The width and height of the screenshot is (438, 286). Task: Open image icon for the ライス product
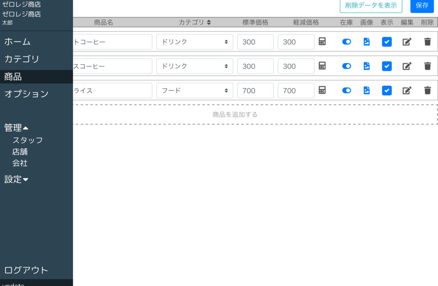coord(367,90)
